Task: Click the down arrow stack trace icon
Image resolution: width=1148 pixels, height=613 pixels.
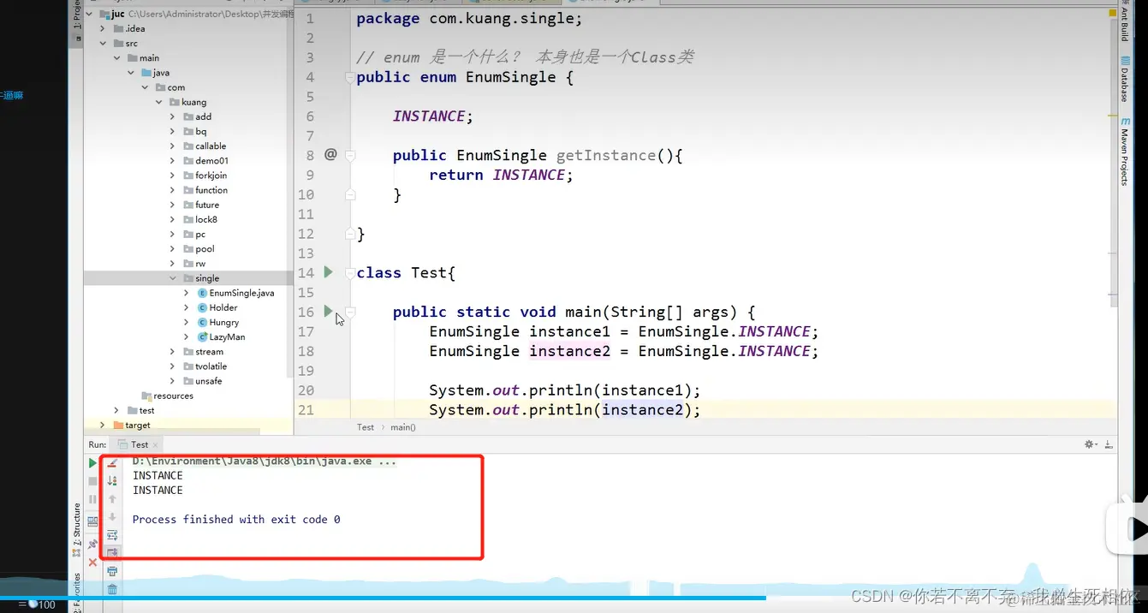Action: (112, 517)
